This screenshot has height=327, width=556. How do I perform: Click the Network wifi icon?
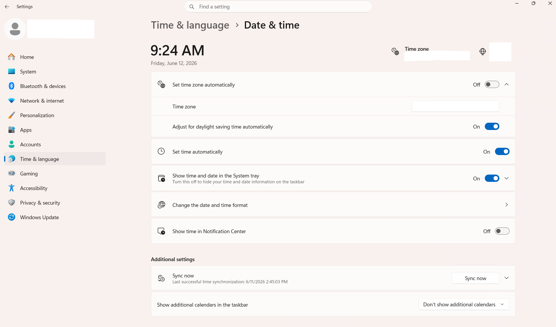[11, 101]
